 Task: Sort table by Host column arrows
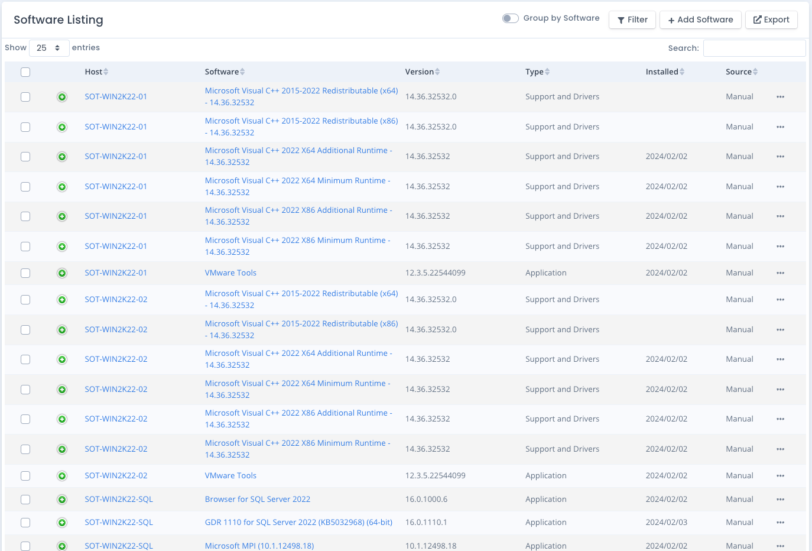click(106, 72)
